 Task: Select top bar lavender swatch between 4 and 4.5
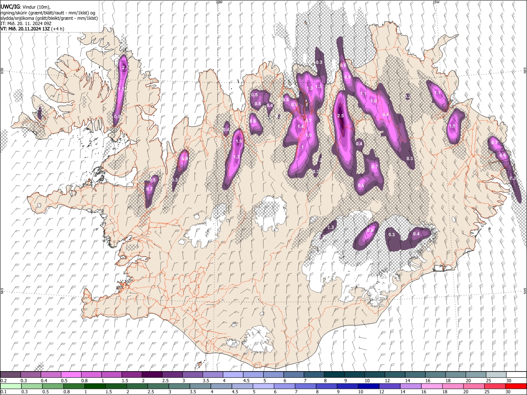point(233,375)
